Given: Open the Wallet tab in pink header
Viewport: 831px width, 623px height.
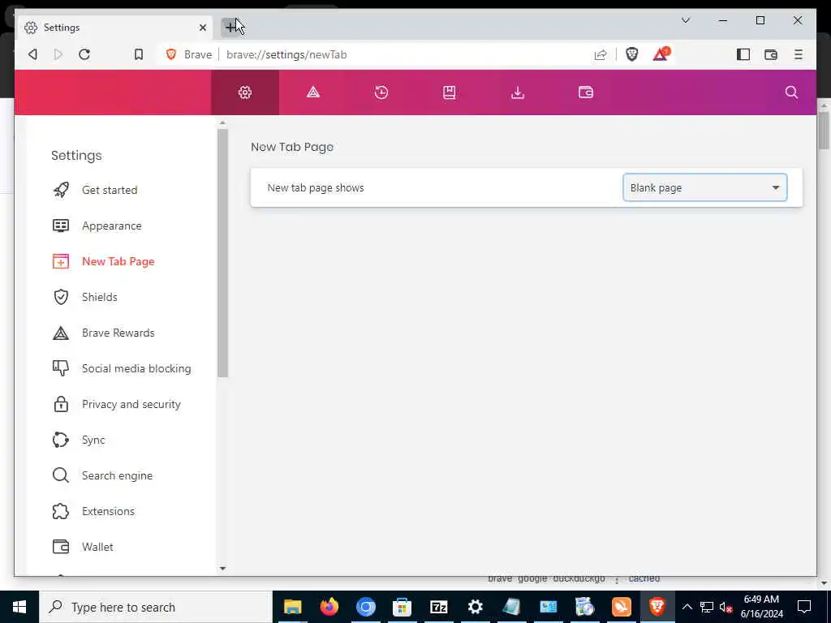Looking at the screenshot, I should pos(586,92).
